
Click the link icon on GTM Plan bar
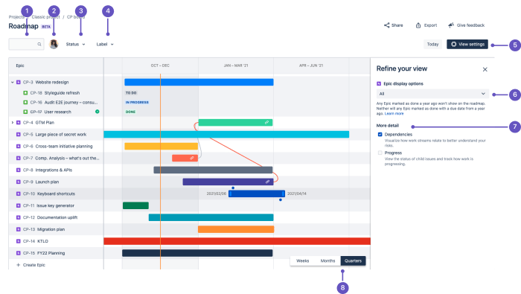coord(266,123)
